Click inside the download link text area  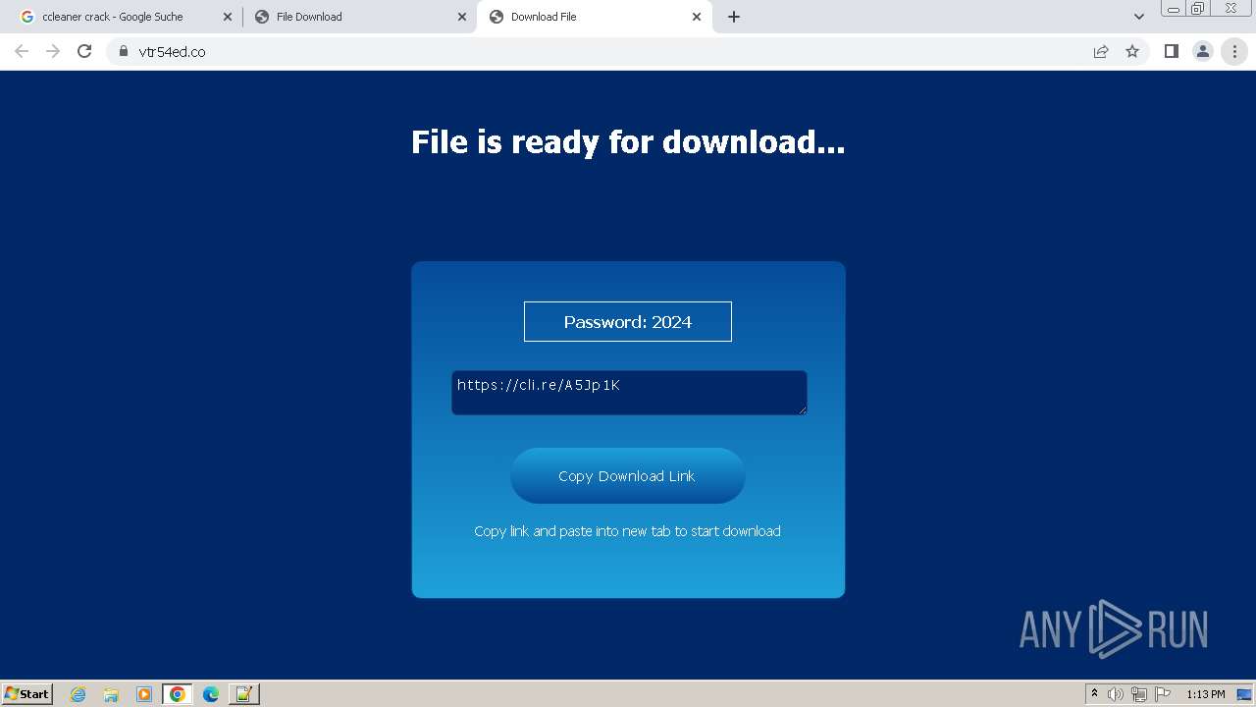pos(629,393)
